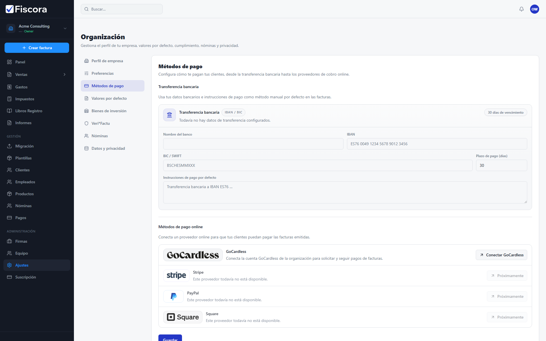Open Nóminas in the left sidebar

pyautogui.click(x=37, y=206)
